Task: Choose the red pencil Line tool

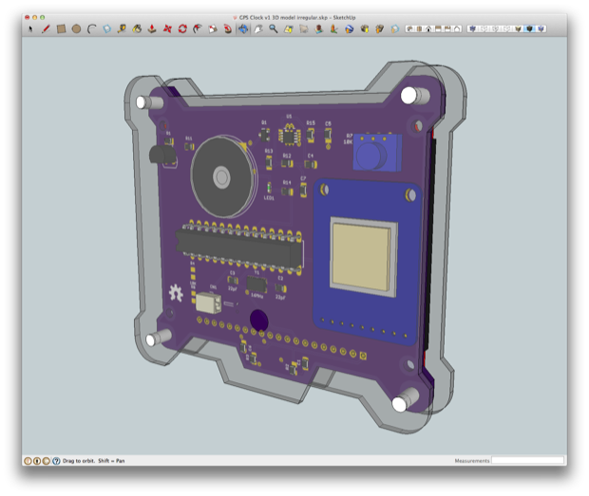Action: [x=46, y=28]
